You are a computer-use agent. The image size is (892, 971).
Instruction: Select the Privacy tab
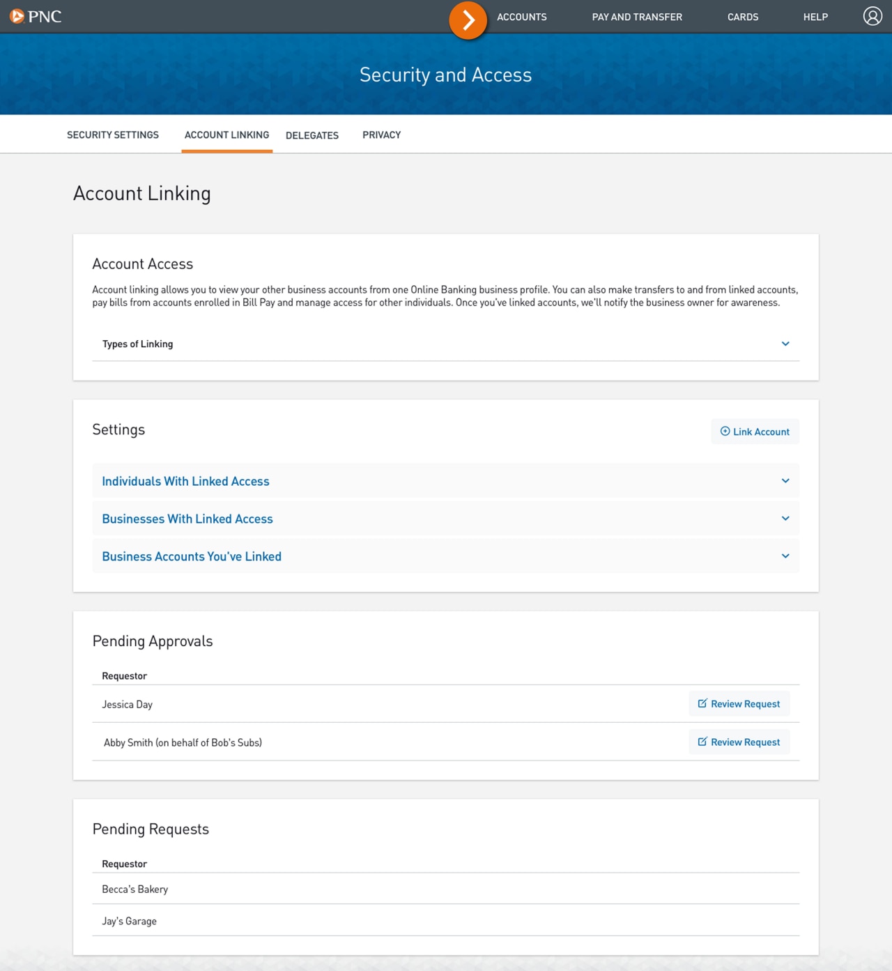click(x=381, y=135)
